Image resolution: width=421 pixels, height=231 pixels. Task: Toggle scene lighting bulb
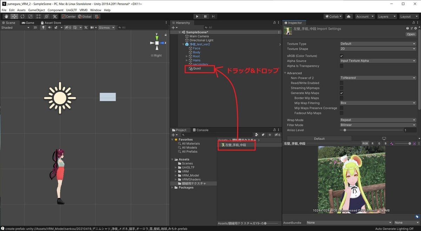(43, 27)
